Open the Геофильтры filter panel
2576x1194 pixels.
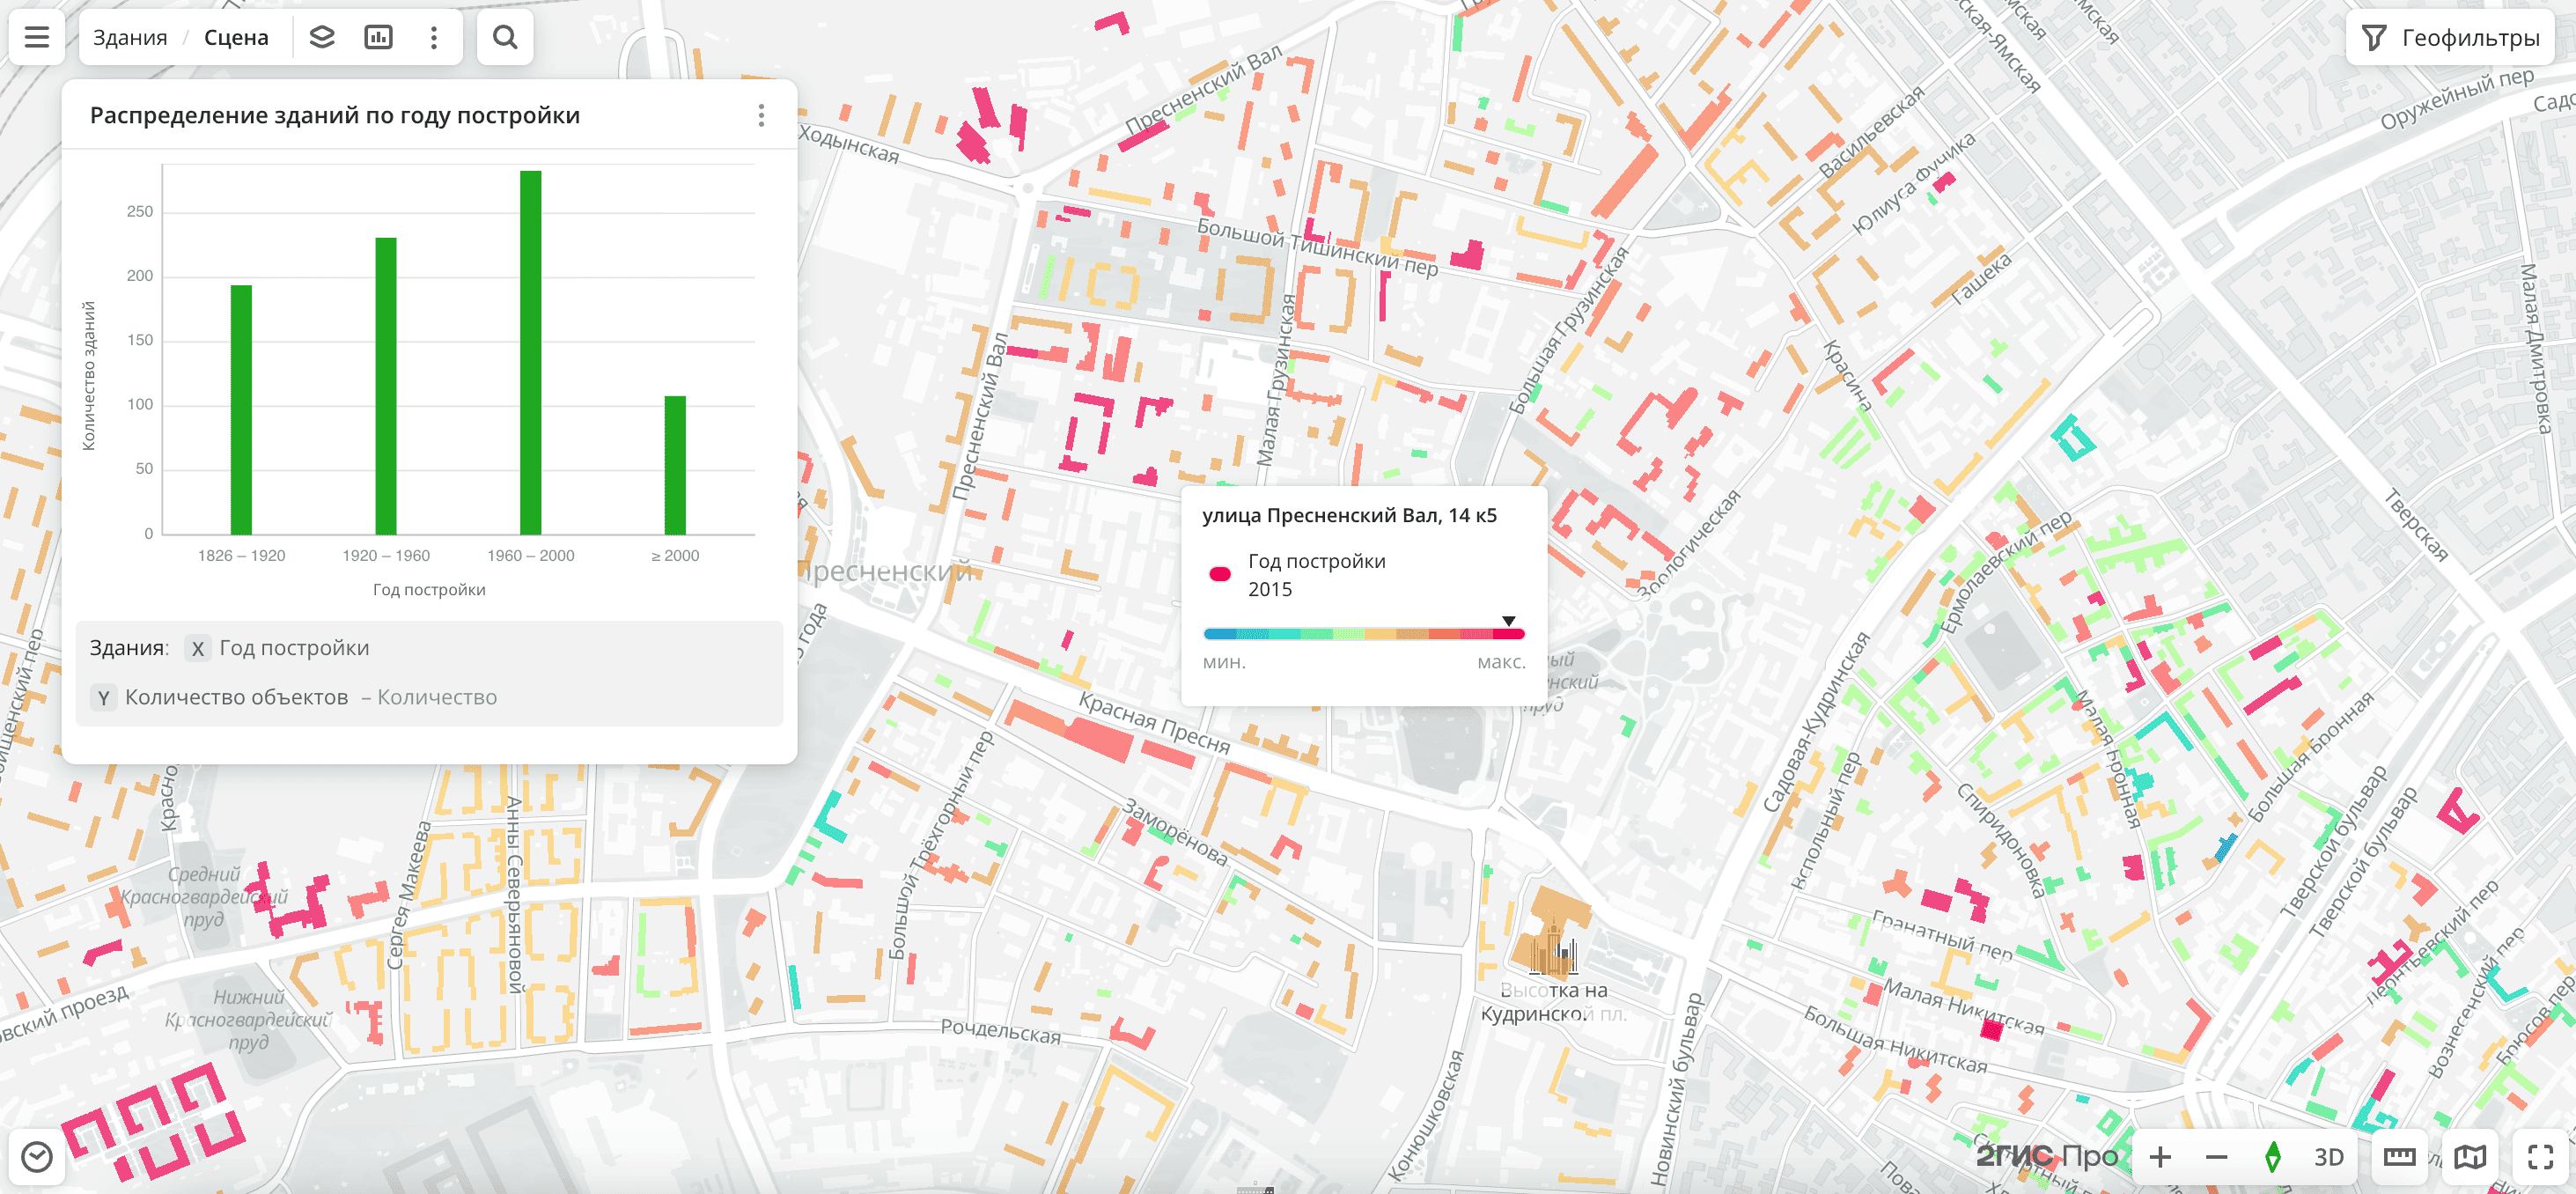click(2450, 38)
